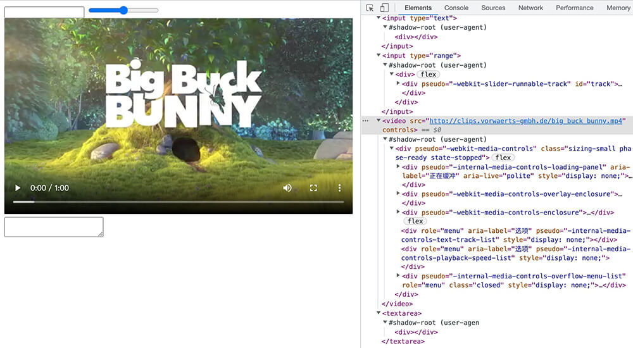Collapse the -webkit-media-controls div node
This screenshot has width=633, height=348.
click(392, 148)
